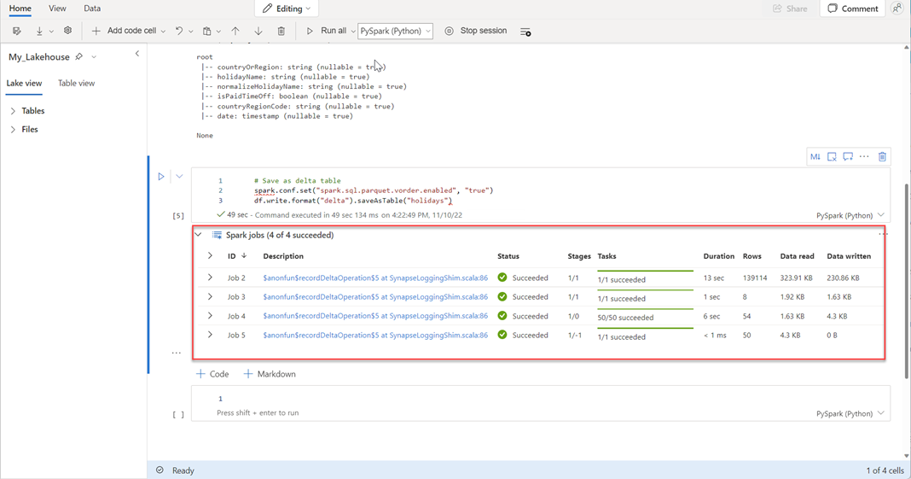The height and width of the screenshot is (479, 911).
Task: Expand the Job 2 row details
Action: (x=210, y=277)
